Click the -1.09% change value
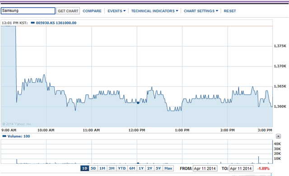289x176 pixels. coord(263,169)
